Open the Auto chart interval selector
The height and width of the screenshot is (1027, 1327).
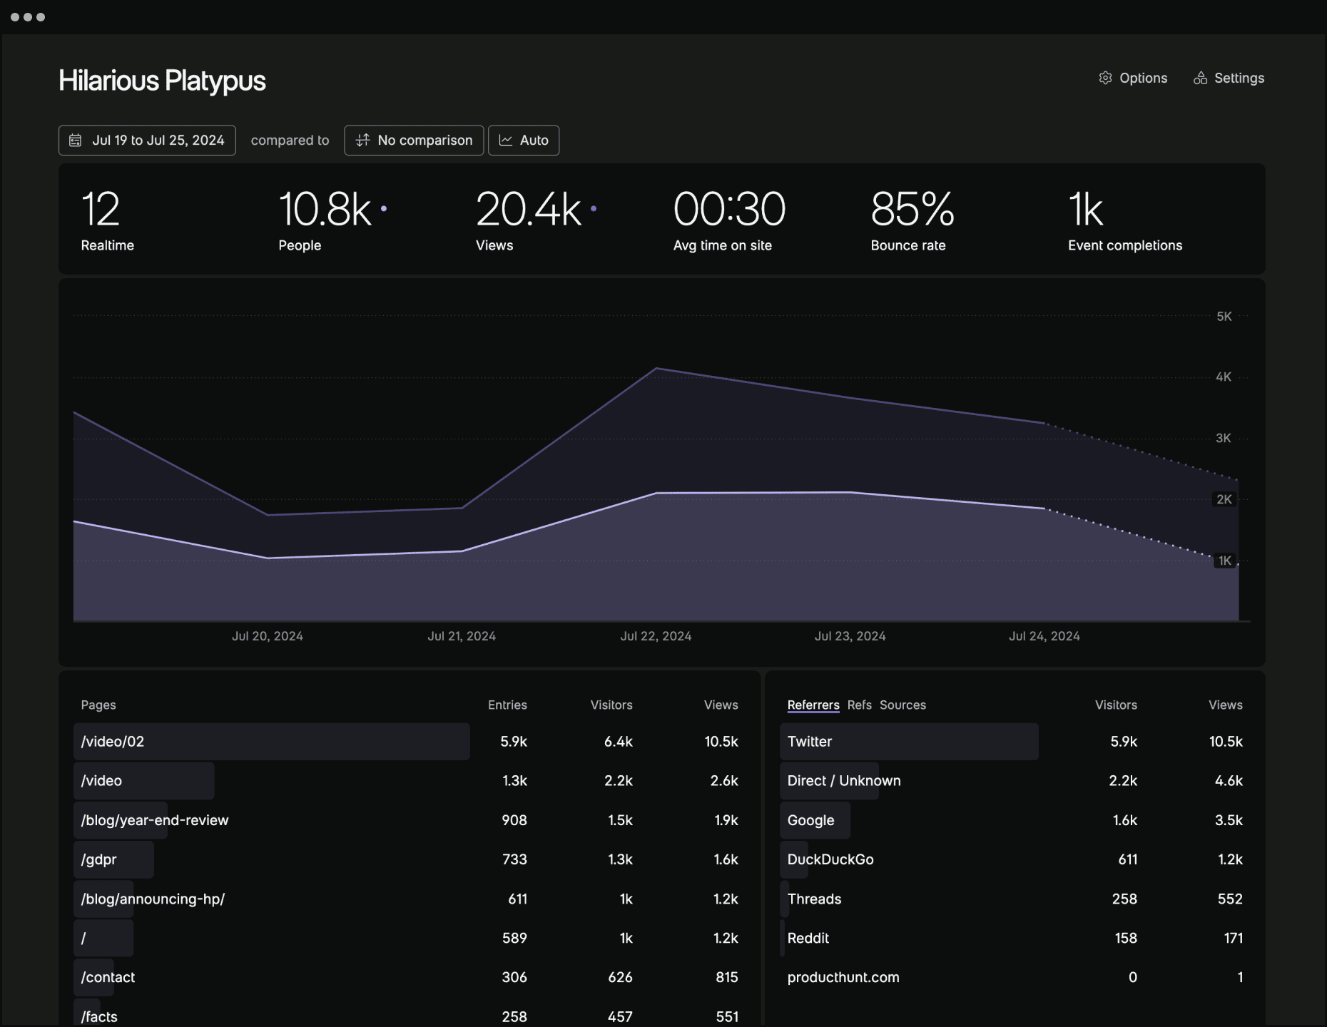point(524,140)
